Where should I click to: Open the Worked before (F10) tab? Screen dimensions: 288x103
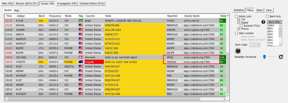92,3
